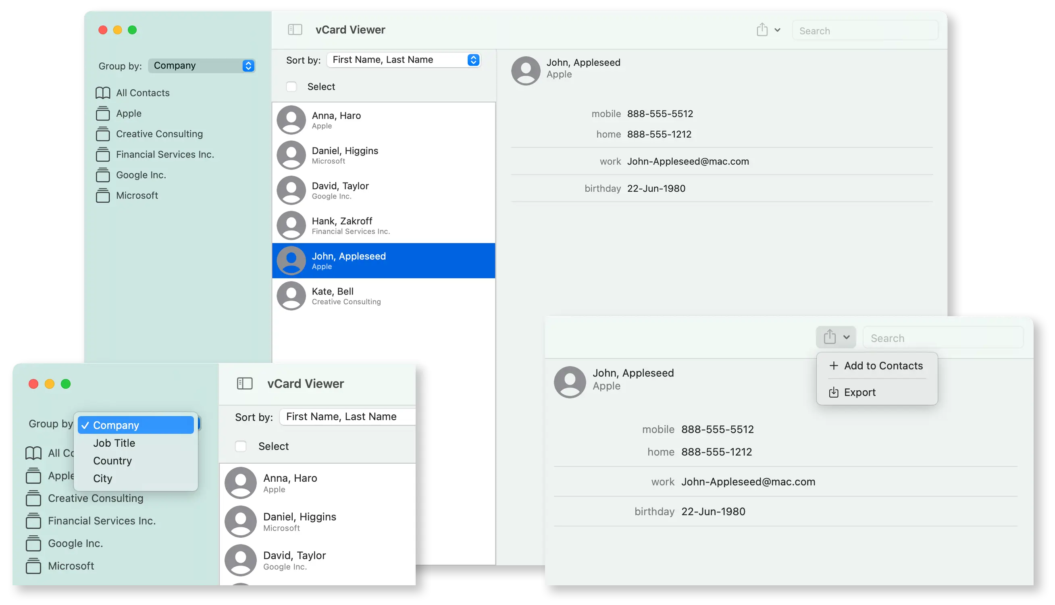This screenshot has height=605, width=1055.
Task: Click Google Inc. icon in bottom-left sidebar
Action: click(33, 543)
